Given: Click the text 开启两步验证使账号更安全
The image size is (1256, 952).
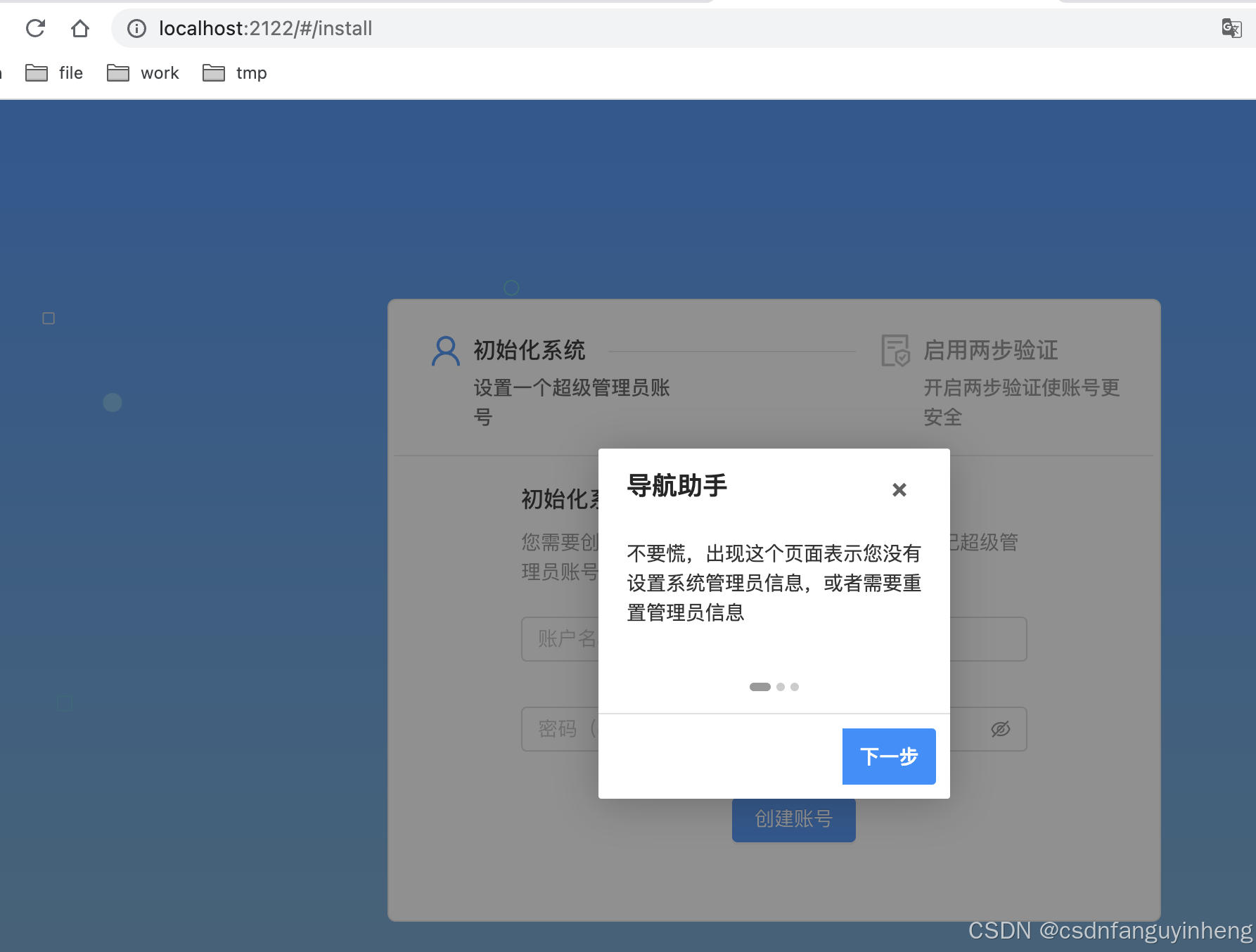Looking at the screenshot, I should coord(1021,402).
